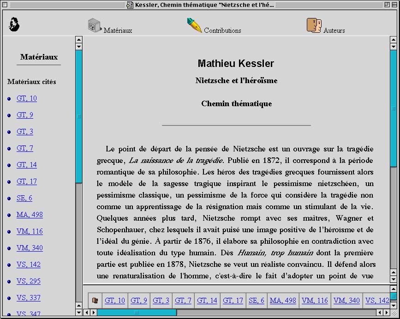Click the window resize grip corner
Image resolution: width=400 pixels, height=319 pixels.
click(x=394, y=313)
